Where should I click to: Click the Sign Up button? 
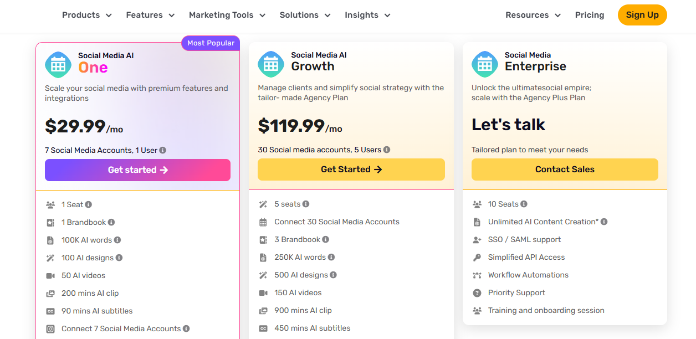(642, 15)
